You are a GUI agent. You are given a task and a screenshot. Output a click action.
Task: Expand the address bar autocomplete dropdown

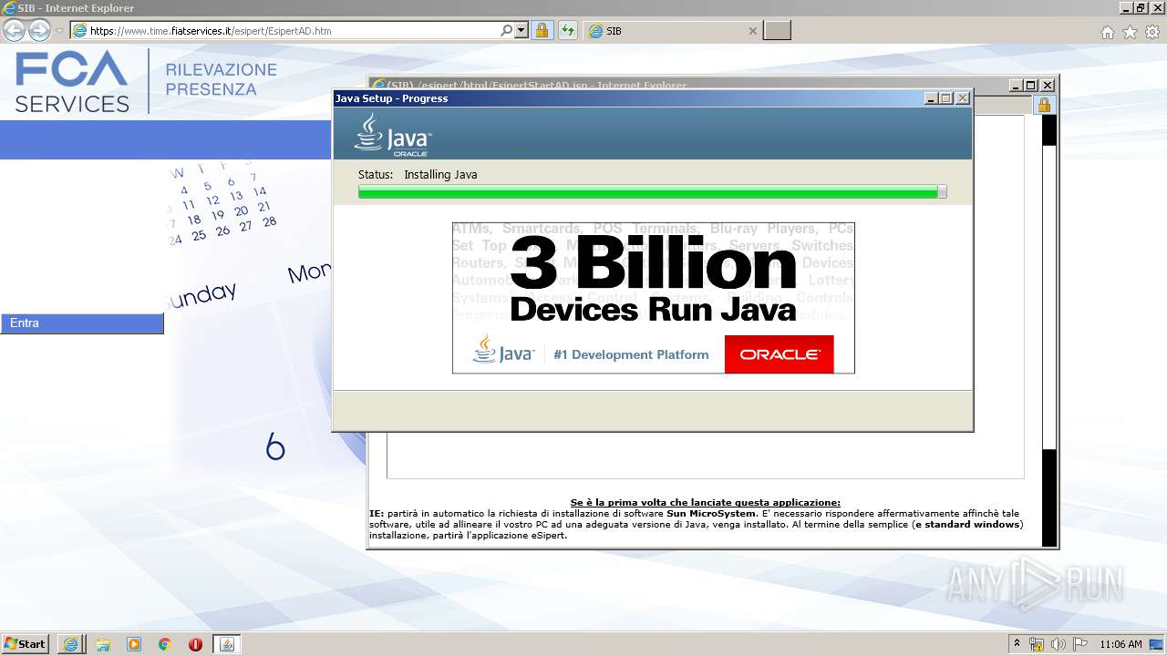point(522,30)
